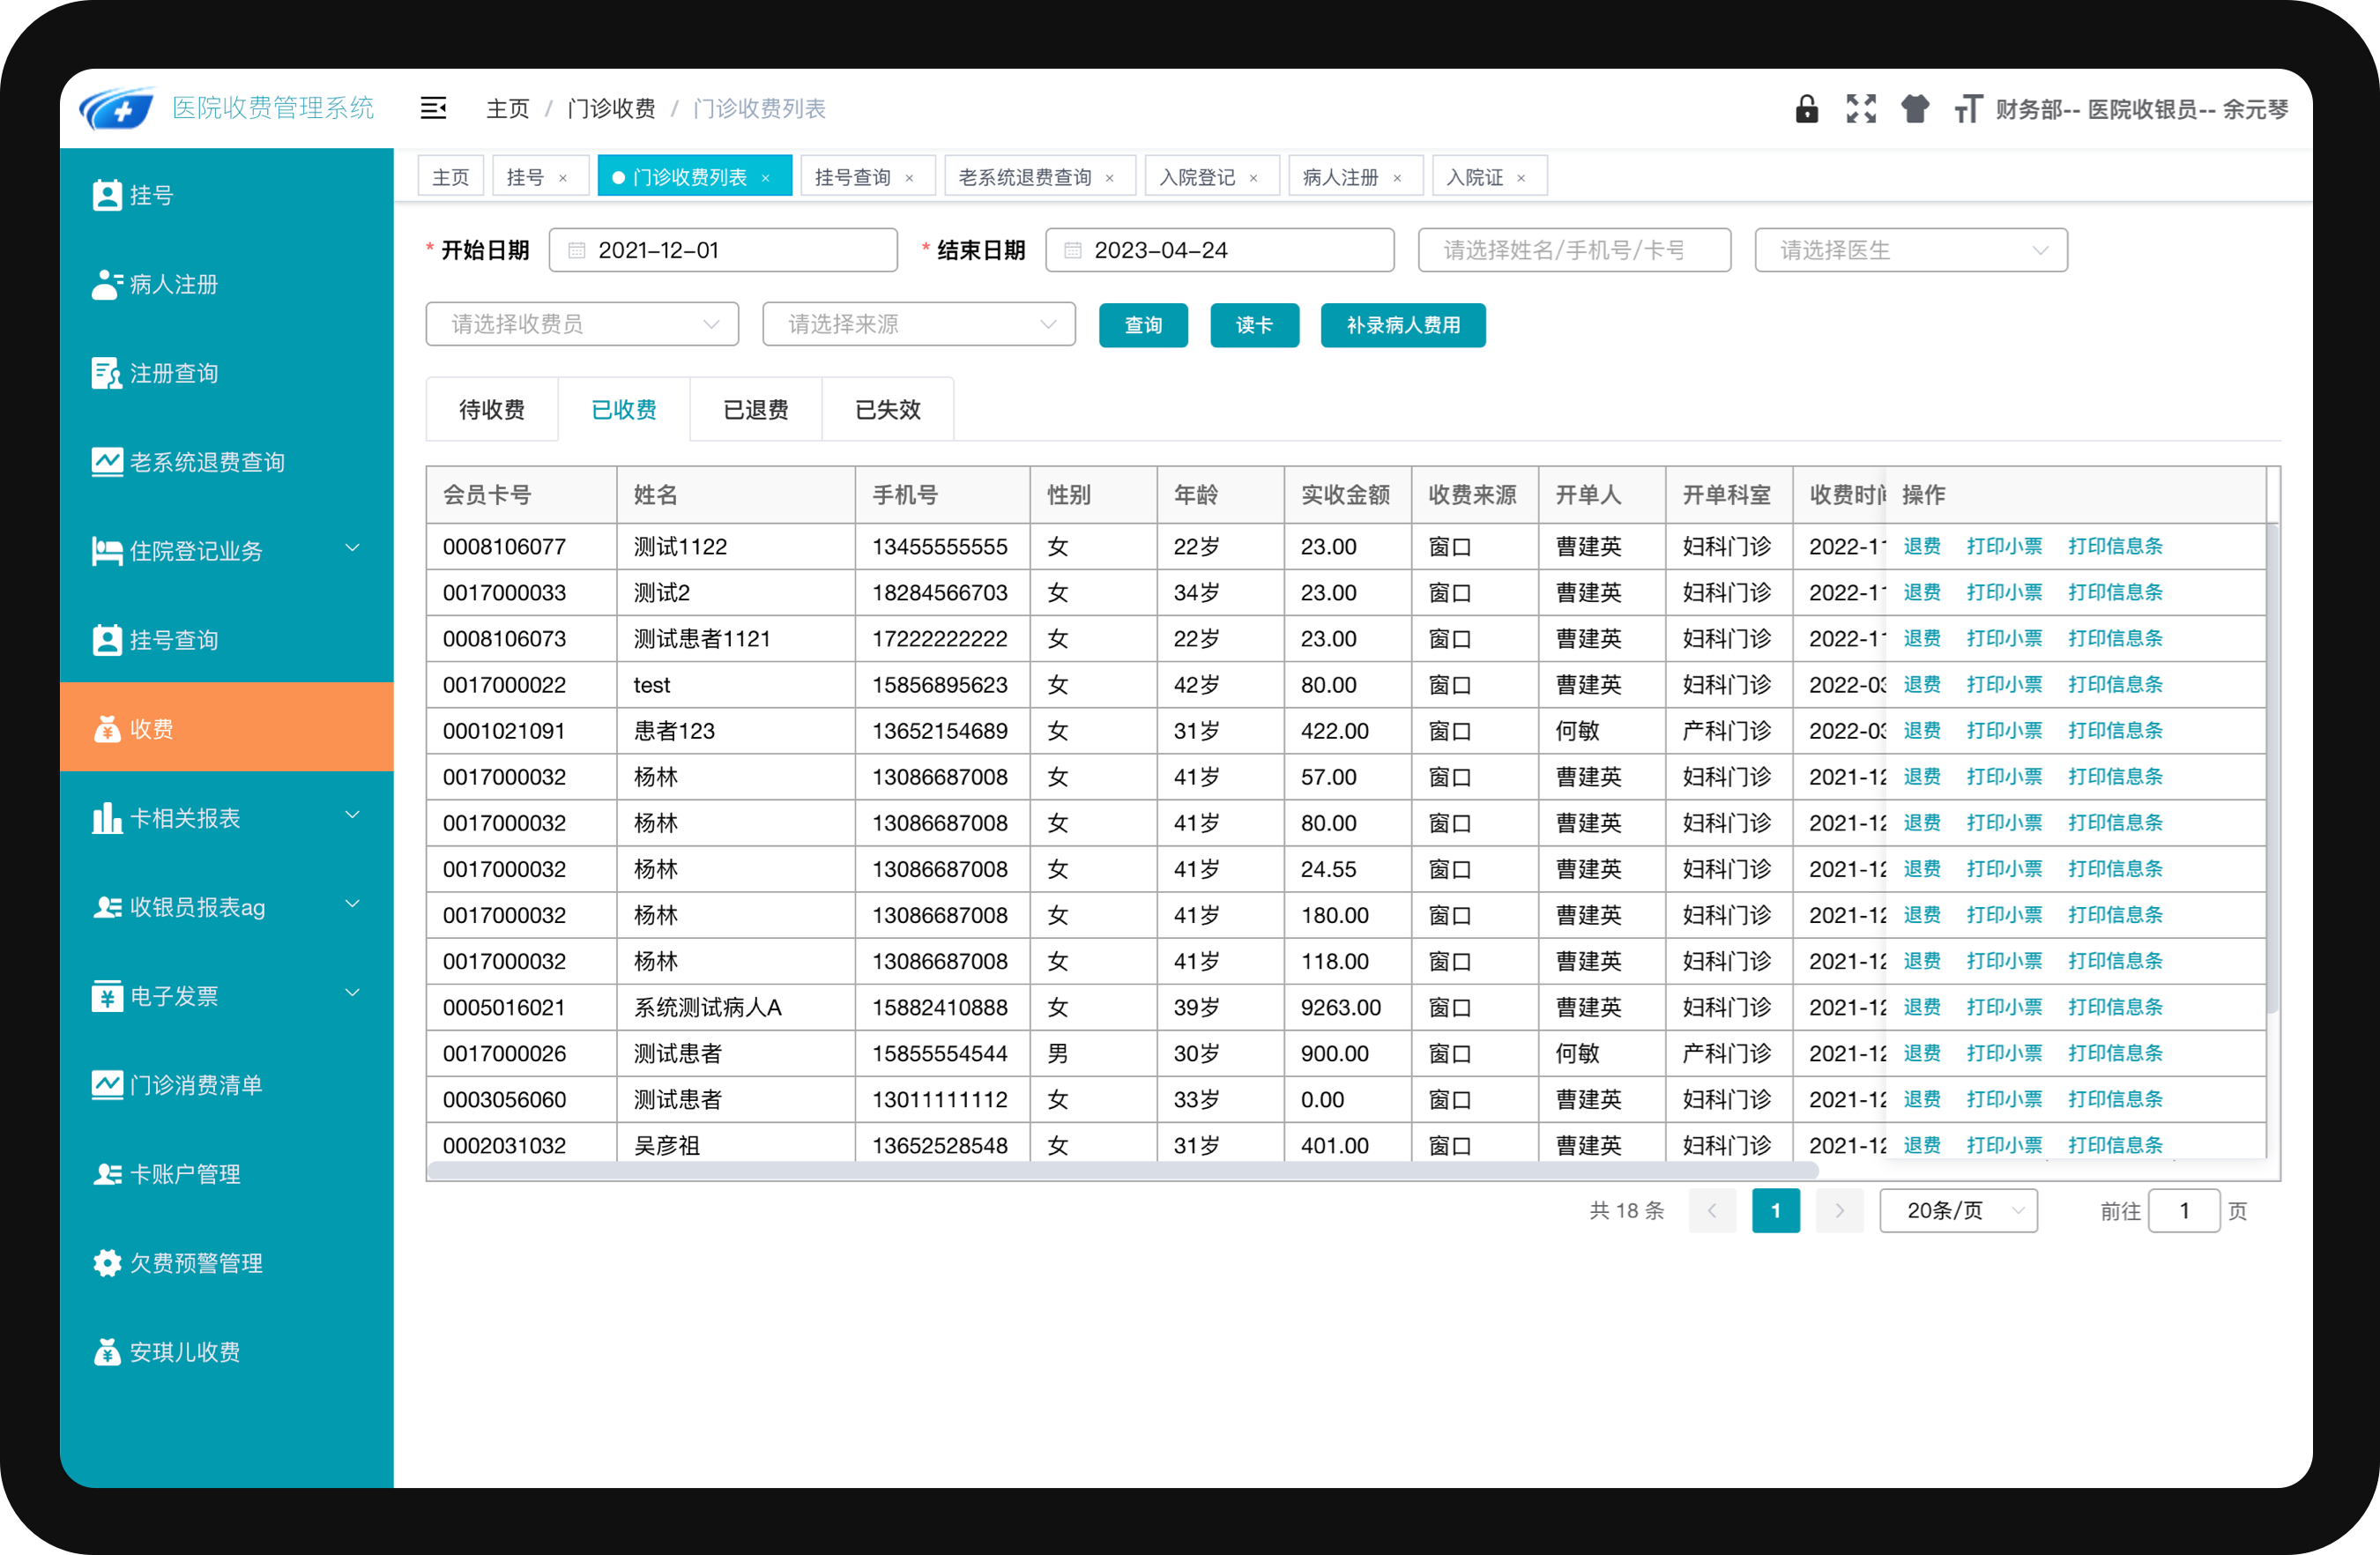Click the previous page arrow
Screen dimensions: 2380x1555
(x=1712, y=1211)
